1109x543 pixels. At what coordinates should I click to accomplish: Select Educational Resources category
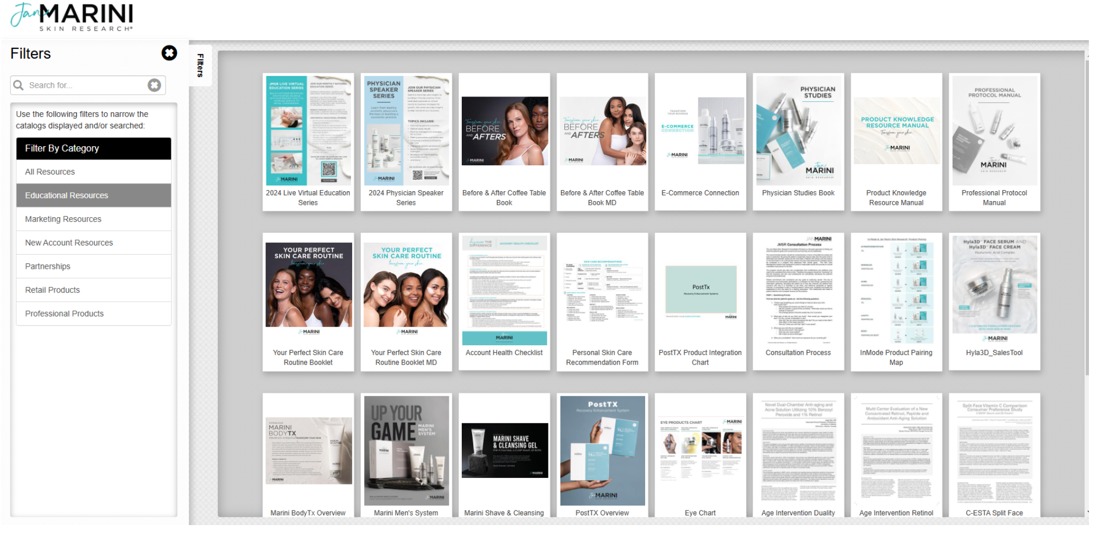tap(94, 196)
